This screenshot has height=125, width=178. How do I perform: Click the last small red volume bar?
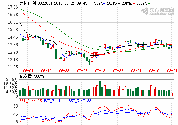pyautogui.click(x=172, y=95)
